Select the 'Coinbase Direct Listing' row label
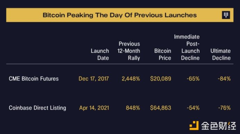The image size is (240, 134). [x=38, y=108]
